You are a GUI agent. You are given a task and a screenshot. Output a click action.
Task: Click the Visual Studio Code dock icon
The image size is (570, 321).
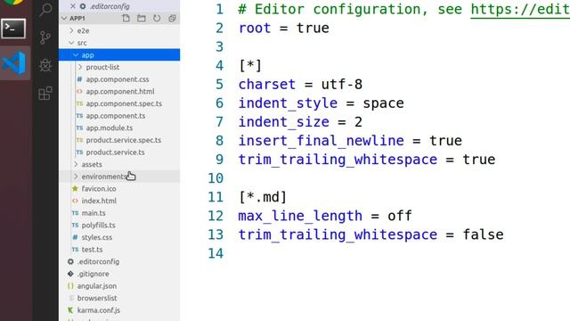(x=14, y=62)
